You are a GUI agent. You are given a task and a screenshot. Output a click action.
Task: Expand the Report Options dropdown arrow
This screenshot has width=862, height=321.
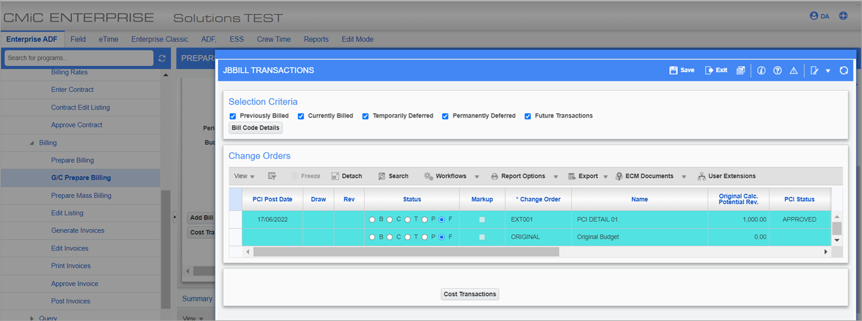click(556, 177)
